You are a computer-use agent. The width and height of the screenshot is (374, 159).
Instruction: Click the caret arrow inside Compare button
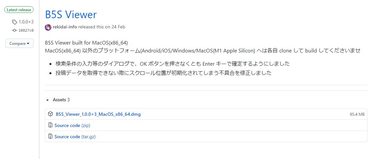click(28, 44)
